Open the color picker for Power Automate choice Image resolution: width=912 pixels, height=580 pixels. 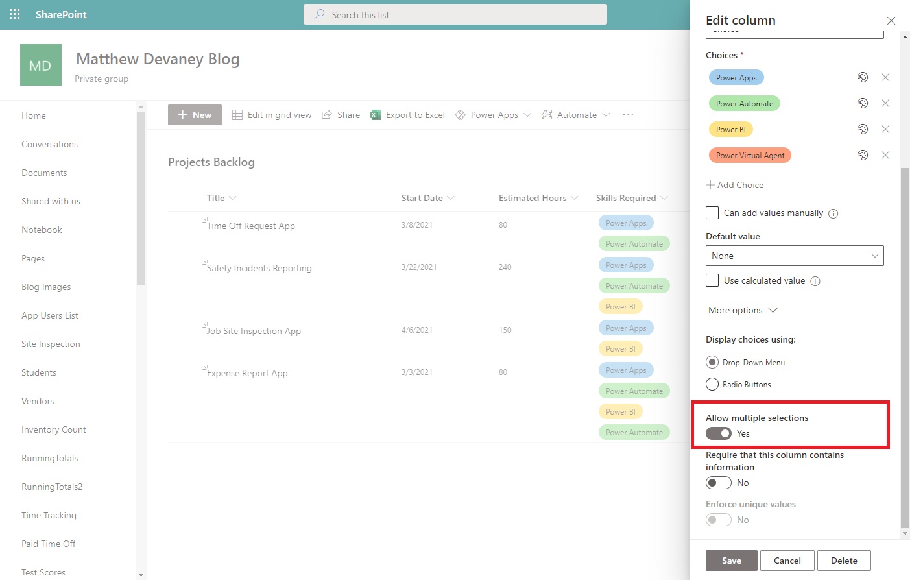[863, 103]
